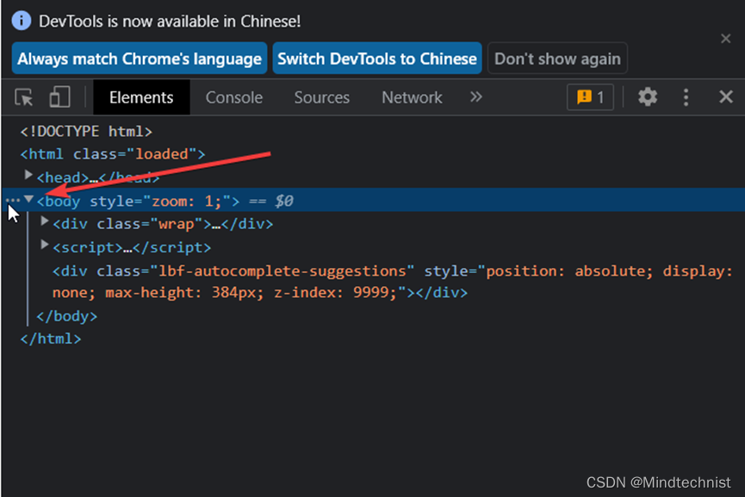Click the ellipsis beside the body element
The height and width of the screenshot is (497, 745).
tap(12, 200)
